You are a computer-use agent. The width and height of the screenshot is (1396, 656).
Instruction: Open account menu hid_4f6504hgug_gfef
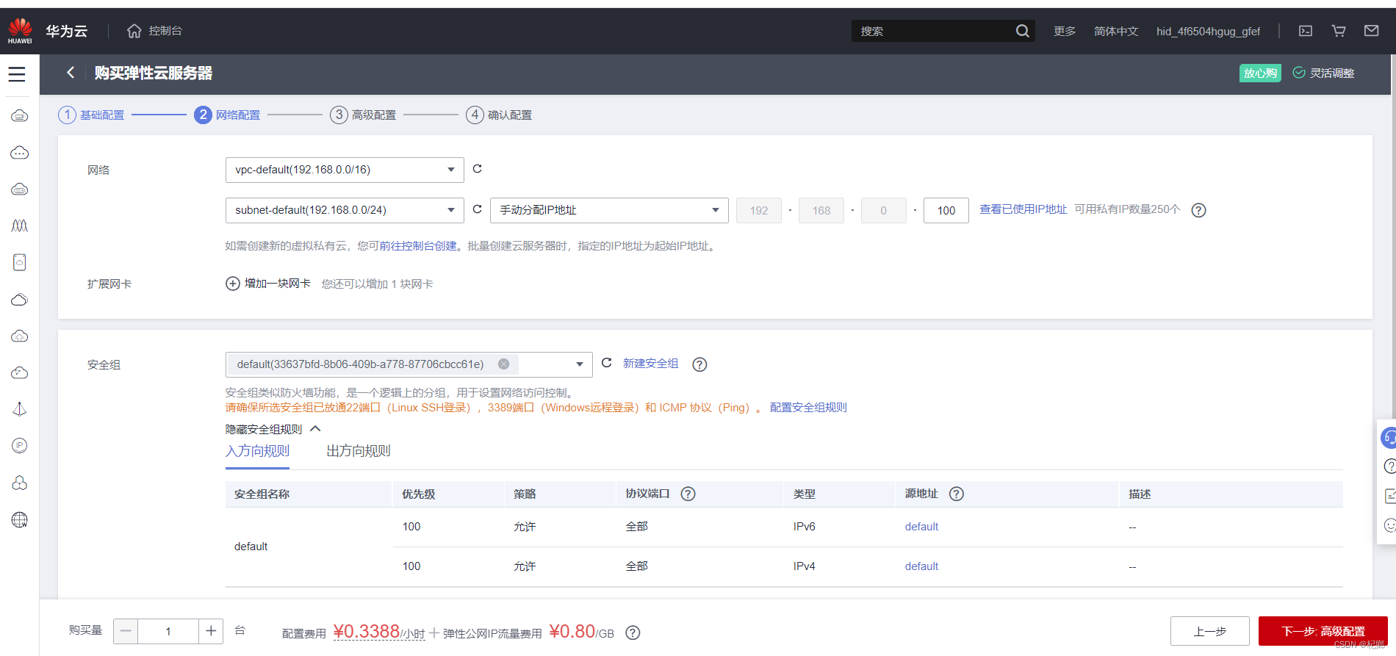(1208, 31)
